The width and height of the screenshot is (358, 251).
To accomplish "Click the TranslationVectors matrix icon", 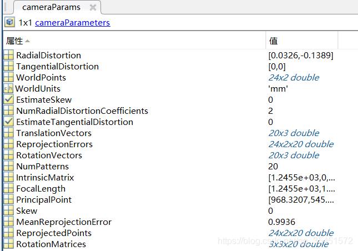I will tap(8, 133).
